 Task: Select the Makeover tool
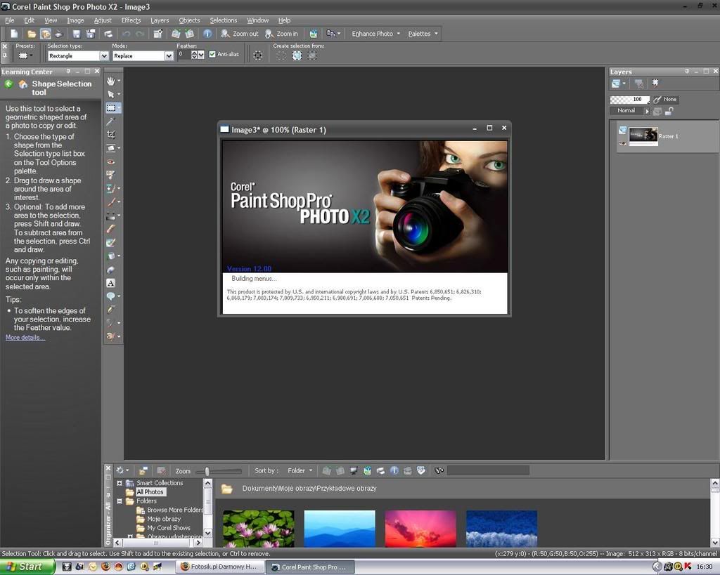point(110,175)
